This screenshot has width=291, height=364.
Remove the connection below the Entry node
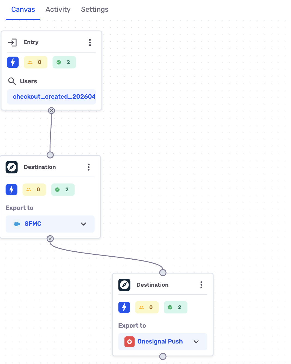(x=51, y=111)
